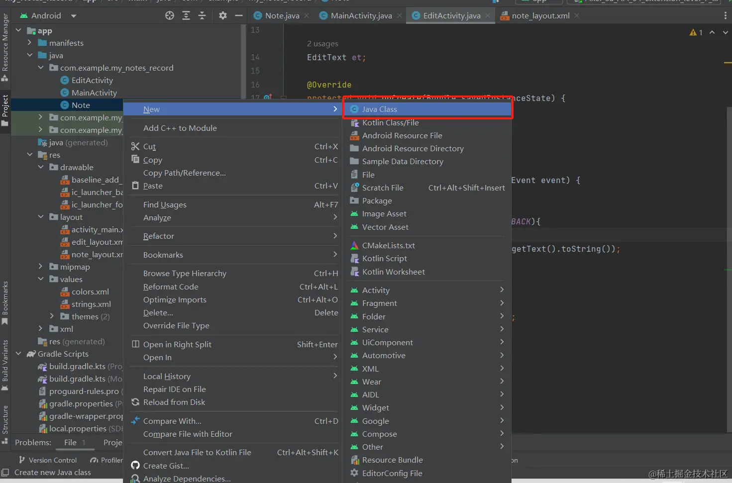Select MainActivity class in tree
The width and height of the screenshot is (732, 483).
(94, 93)
